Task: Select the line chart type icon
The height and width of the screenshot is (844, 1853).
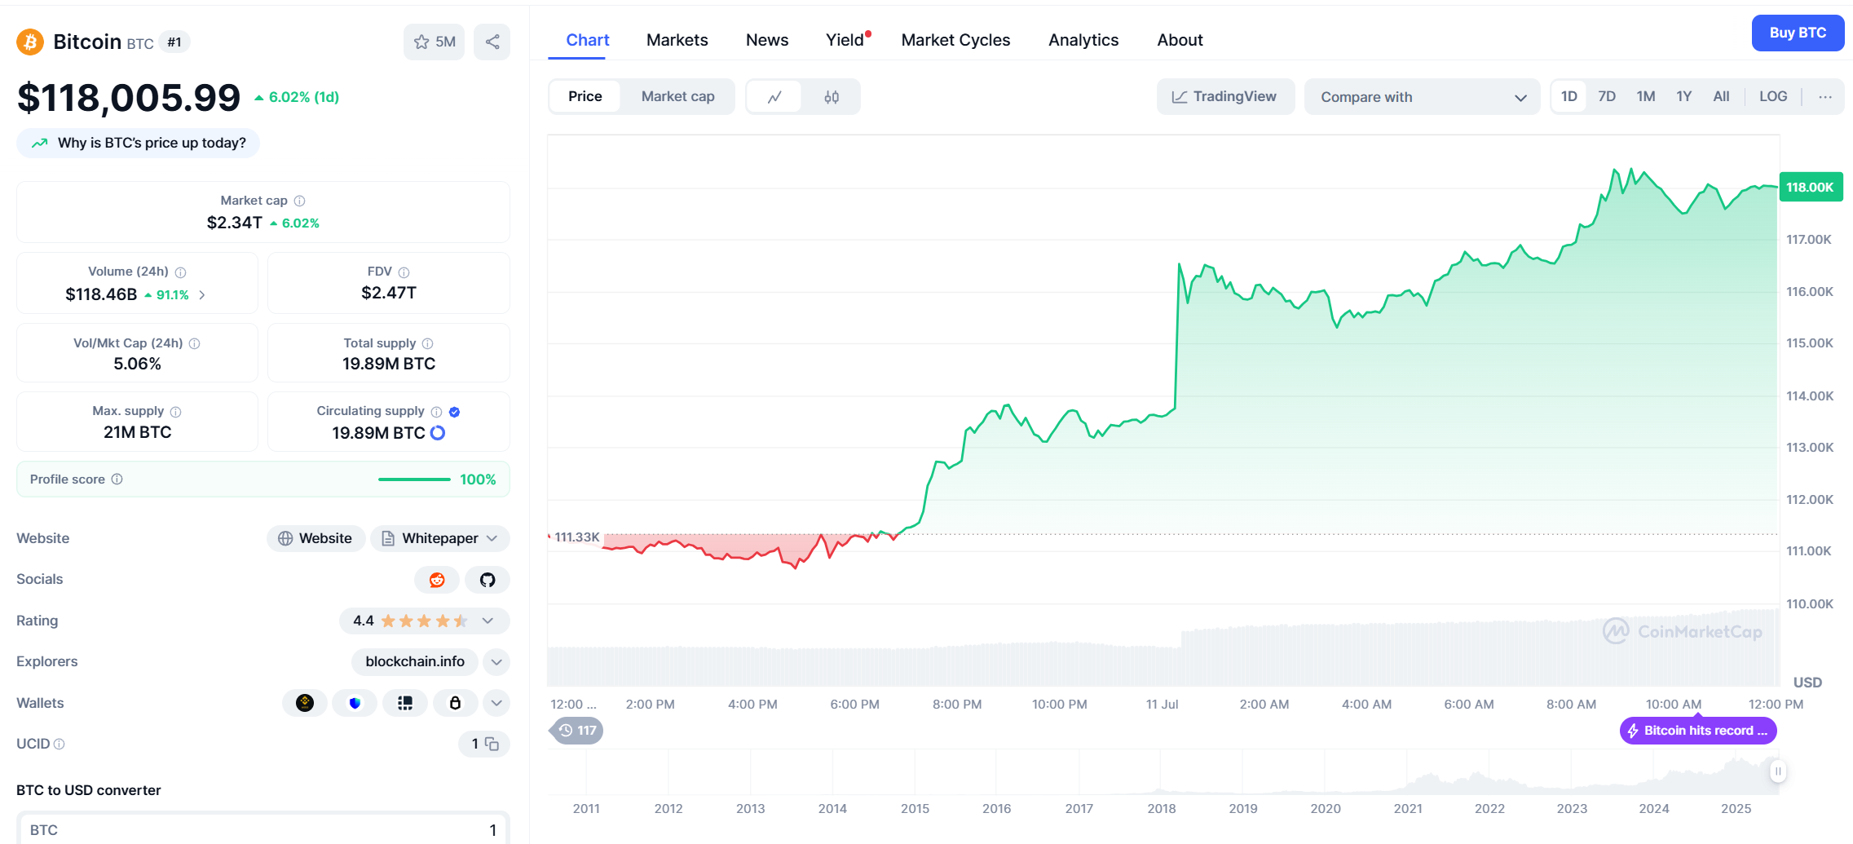Action: (x=774, y=96)
